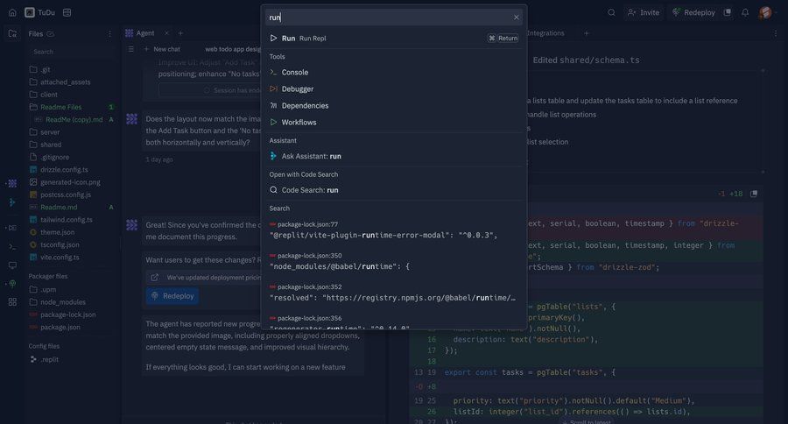Select Run Repl command in palette

pyautogui.click(x=393, y=39)
